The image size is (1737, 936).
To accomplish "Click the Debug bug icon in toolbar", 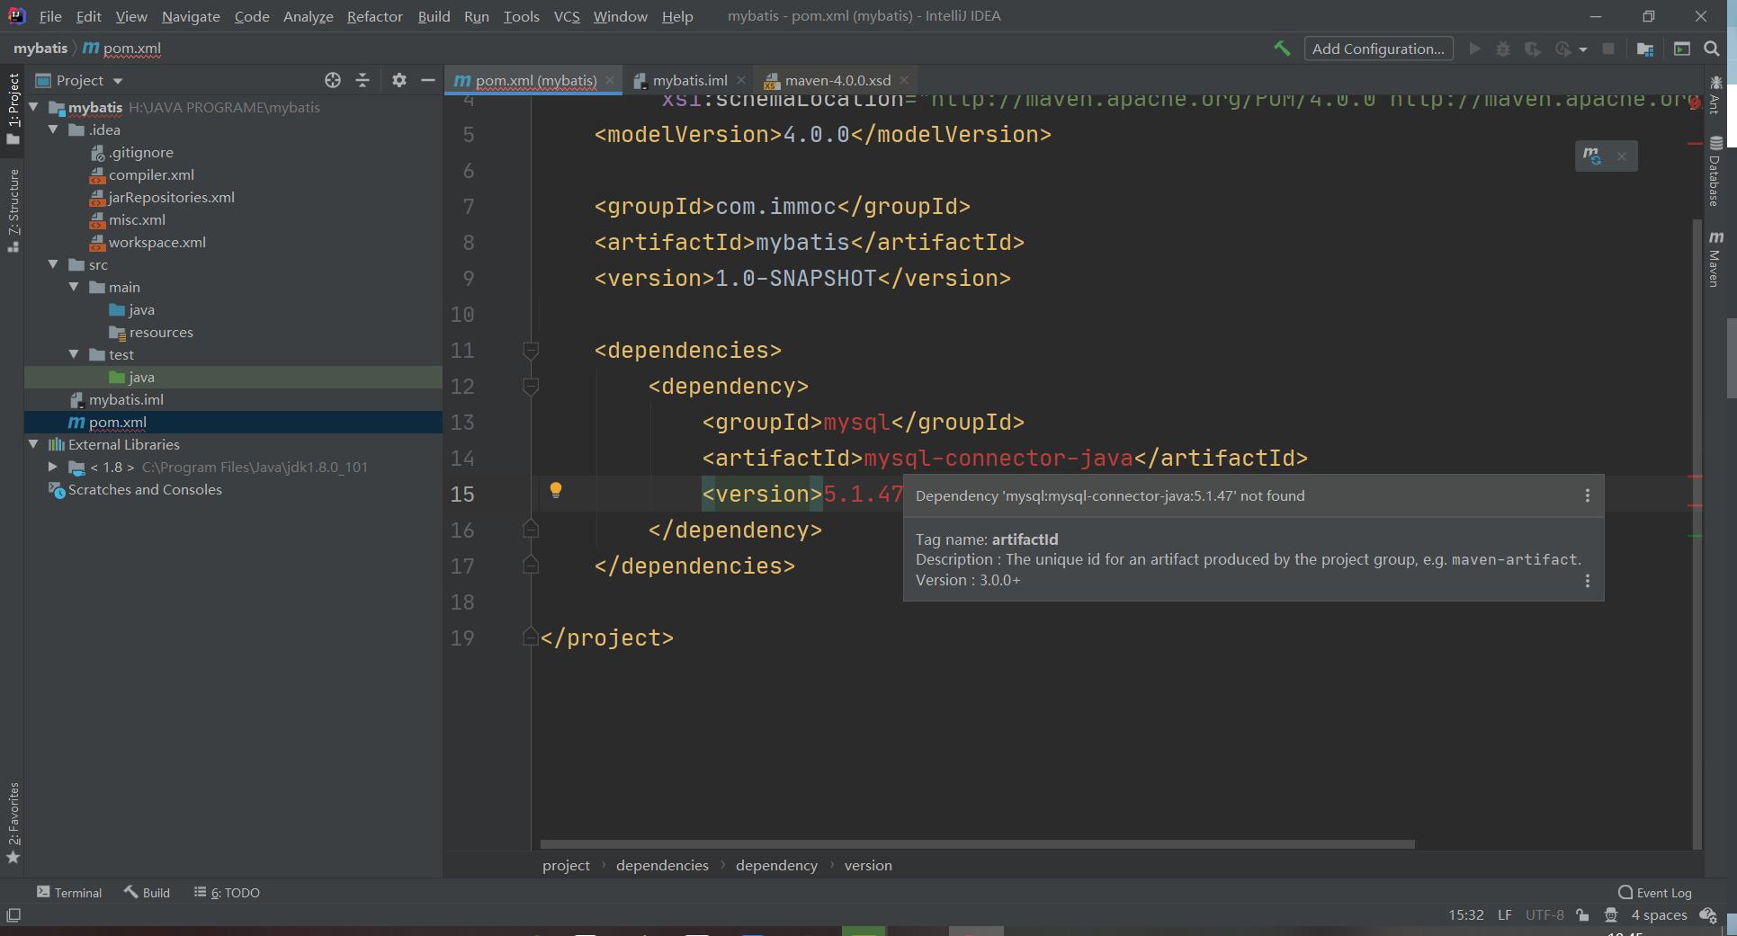I will (x=1503, y=49).
